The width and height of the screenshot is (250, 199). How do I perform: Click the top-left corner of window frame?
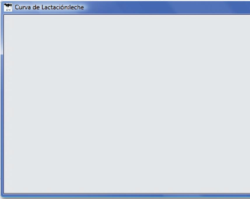[x=2, y=2]
